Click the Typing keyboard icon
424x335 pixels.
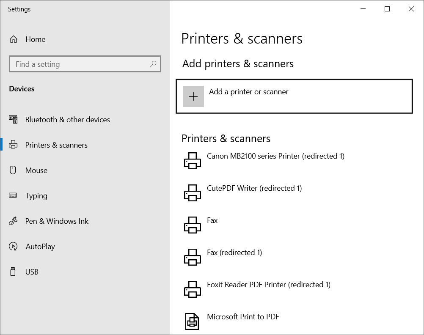[13, 195]
